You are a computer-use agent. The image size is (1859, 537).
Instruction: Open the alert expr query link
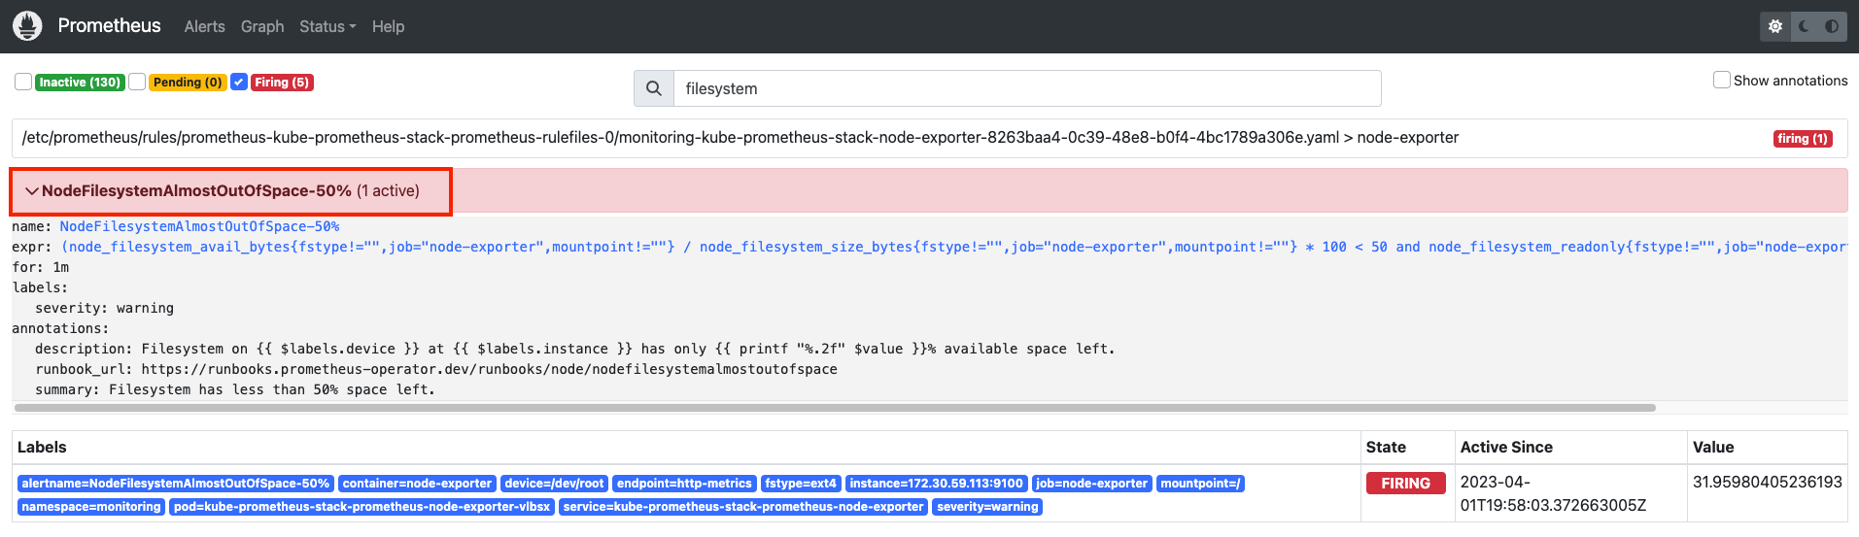tap(954, 247)
